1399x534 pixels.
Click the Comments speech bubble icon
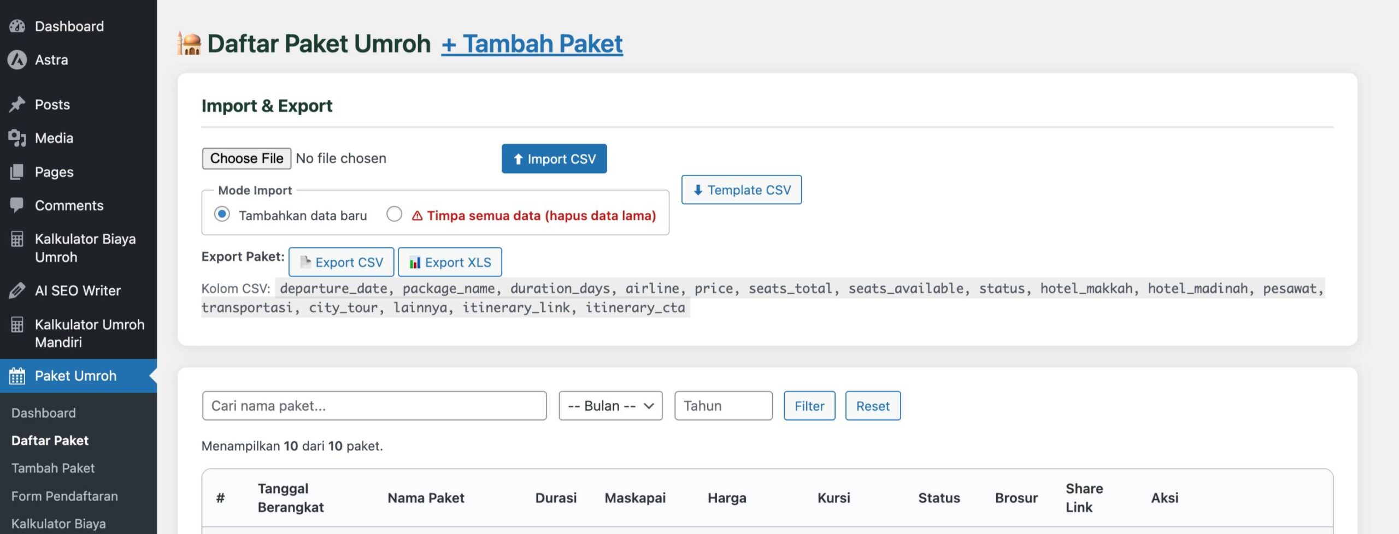tap(17, 205)
